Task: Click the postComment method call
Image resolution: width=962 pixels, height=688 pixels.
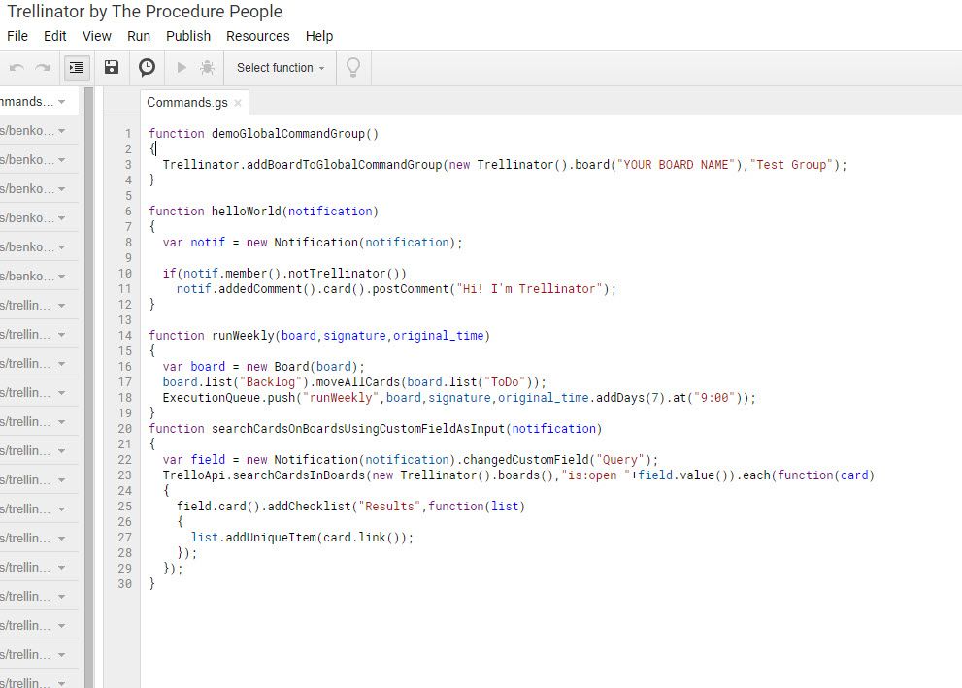Action: pos(411,289)
